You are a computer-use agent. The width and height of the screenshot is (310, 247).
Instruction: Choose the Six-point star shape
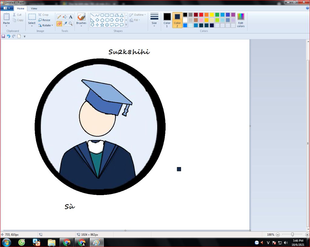(x=107, y=25)
